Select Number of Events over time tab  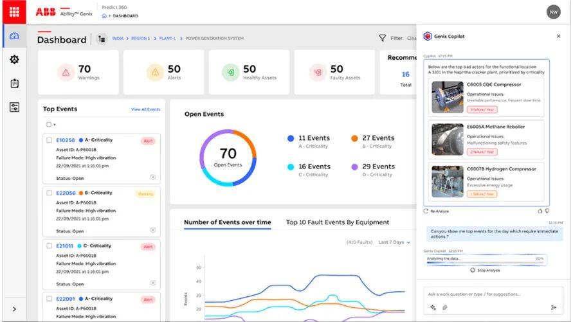pos(227,222)
